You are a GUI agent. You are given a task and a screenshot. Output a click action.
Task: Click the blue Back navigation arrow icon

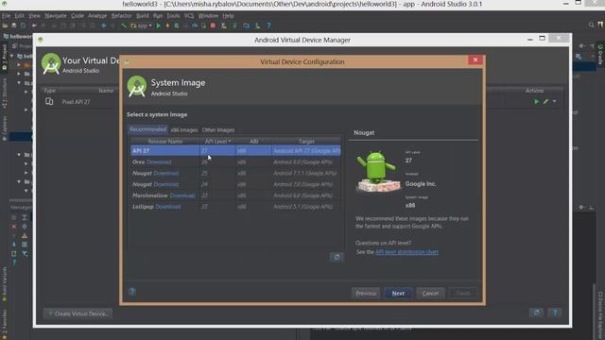(103, 25)
